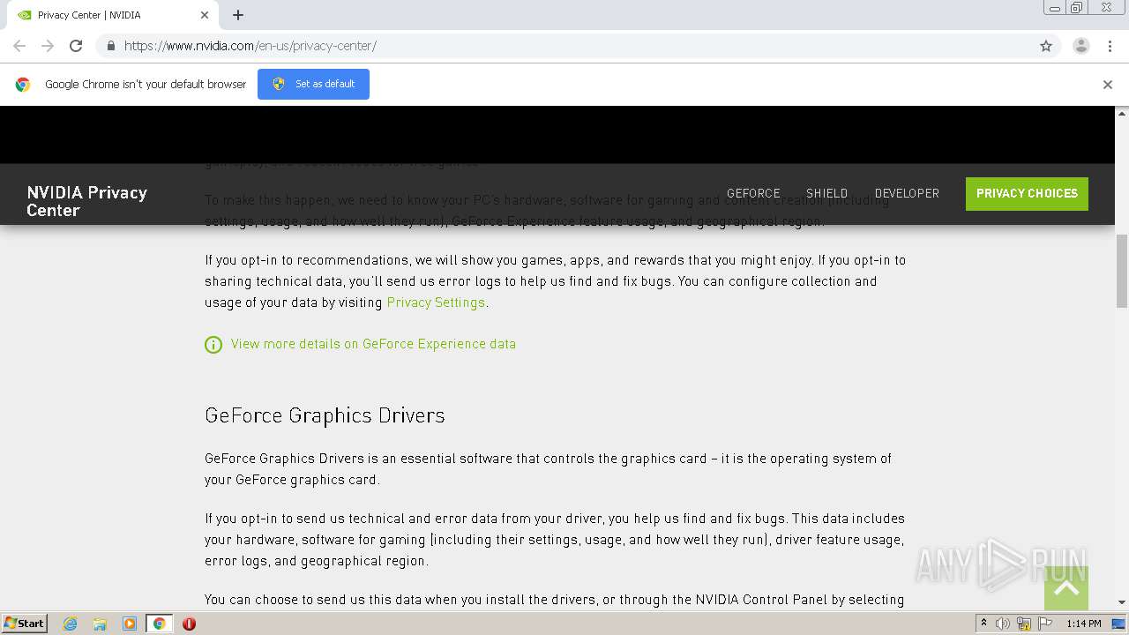
Task: Click the Show desktop button in tray
Action: click(x=1118, y=624)
